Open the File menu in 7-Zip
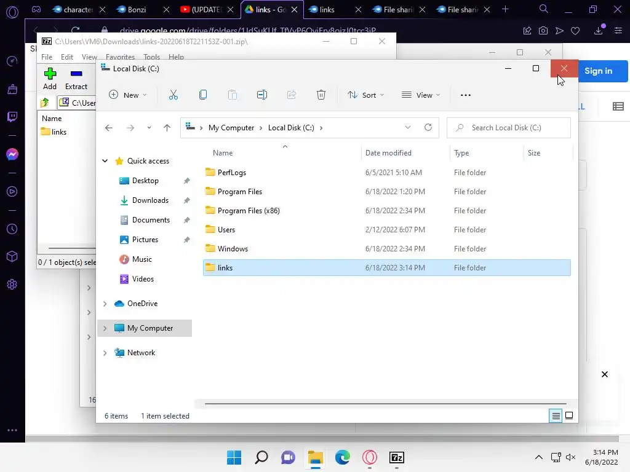Viewport: 630px width, 472px height. (x=47, y=57)
